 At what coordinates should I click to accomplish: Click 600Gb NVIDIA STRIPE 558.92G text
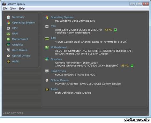75,75
